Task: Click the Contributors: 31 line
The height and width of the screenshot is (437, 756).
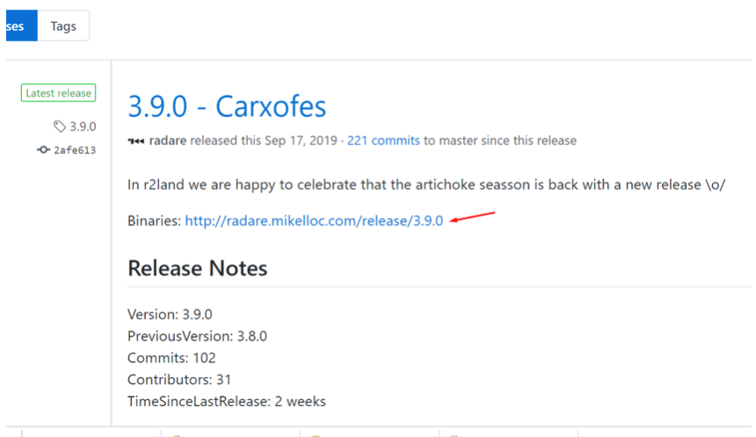Action: [x=179, y=380]
